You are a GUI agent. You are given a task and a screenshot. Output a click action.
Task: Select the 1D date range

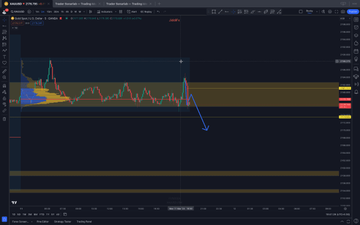[14, 215]
